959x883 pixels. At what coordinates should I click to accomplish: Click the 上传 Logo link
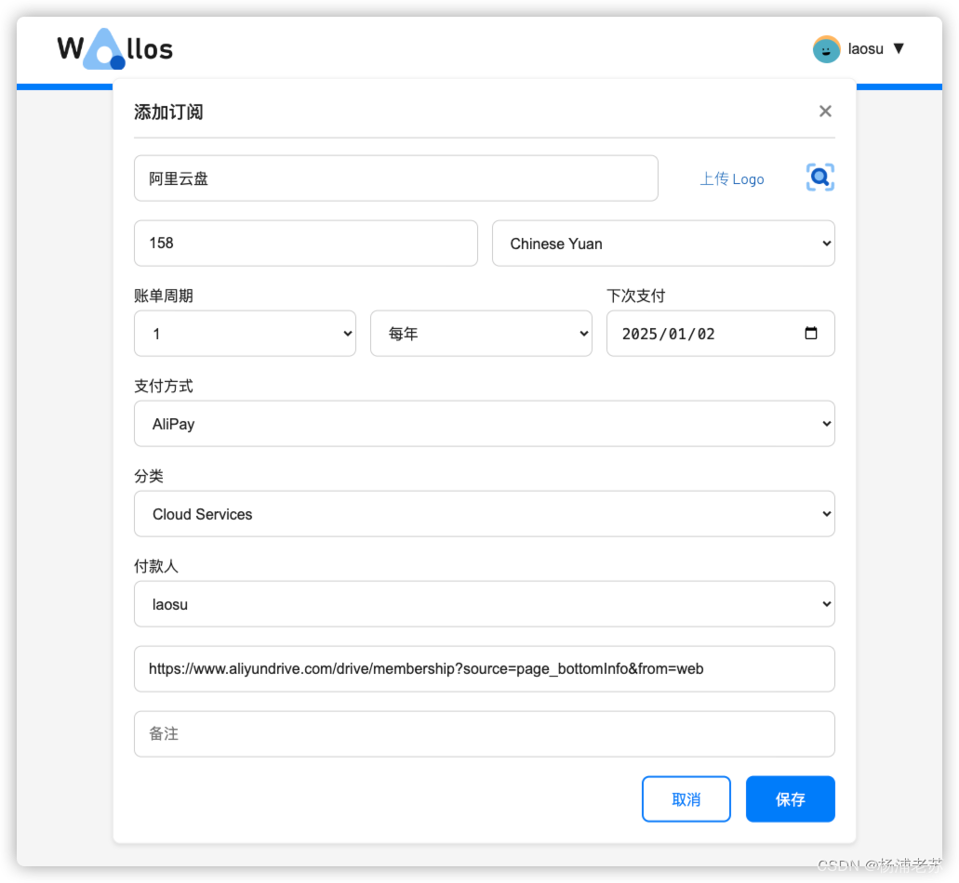[x=731, y=179]
